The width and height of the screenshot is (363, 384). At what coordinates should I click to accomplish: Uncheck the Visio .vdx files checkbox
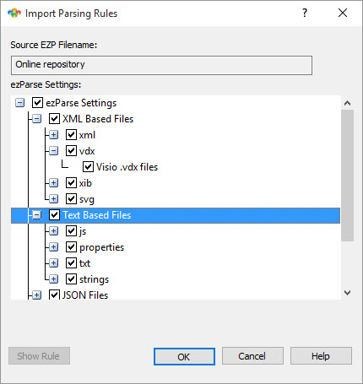(x=88, y=167)
